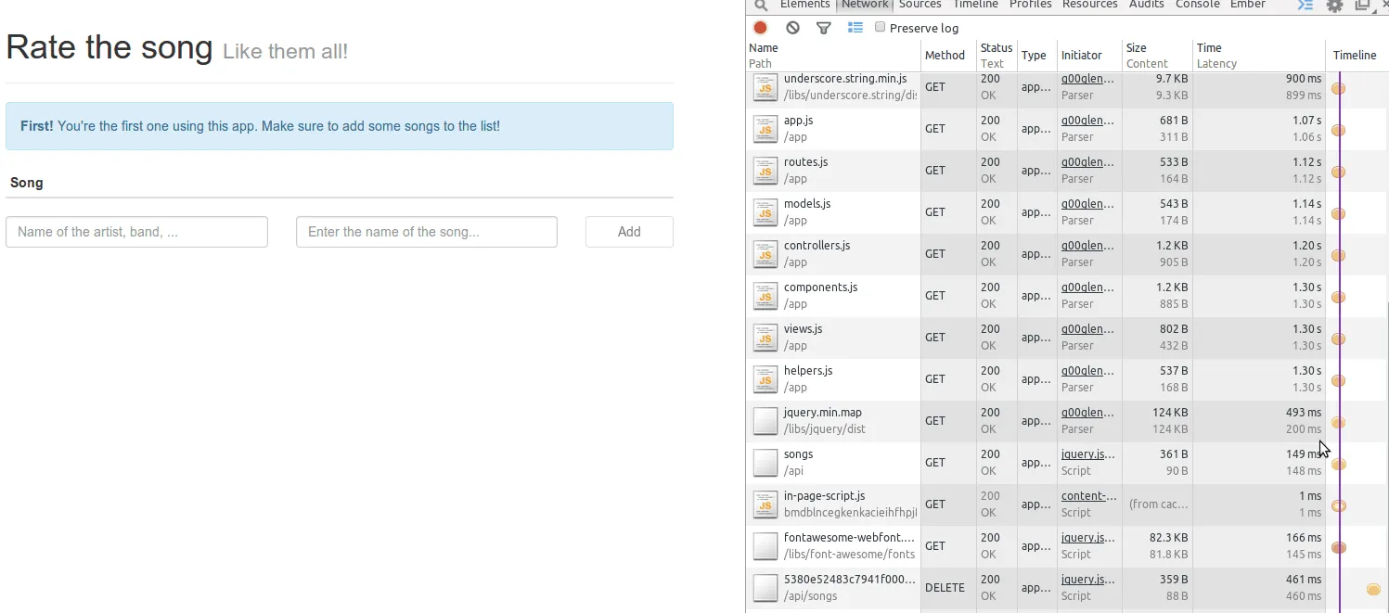Toggle large request rows list icon

855,28
